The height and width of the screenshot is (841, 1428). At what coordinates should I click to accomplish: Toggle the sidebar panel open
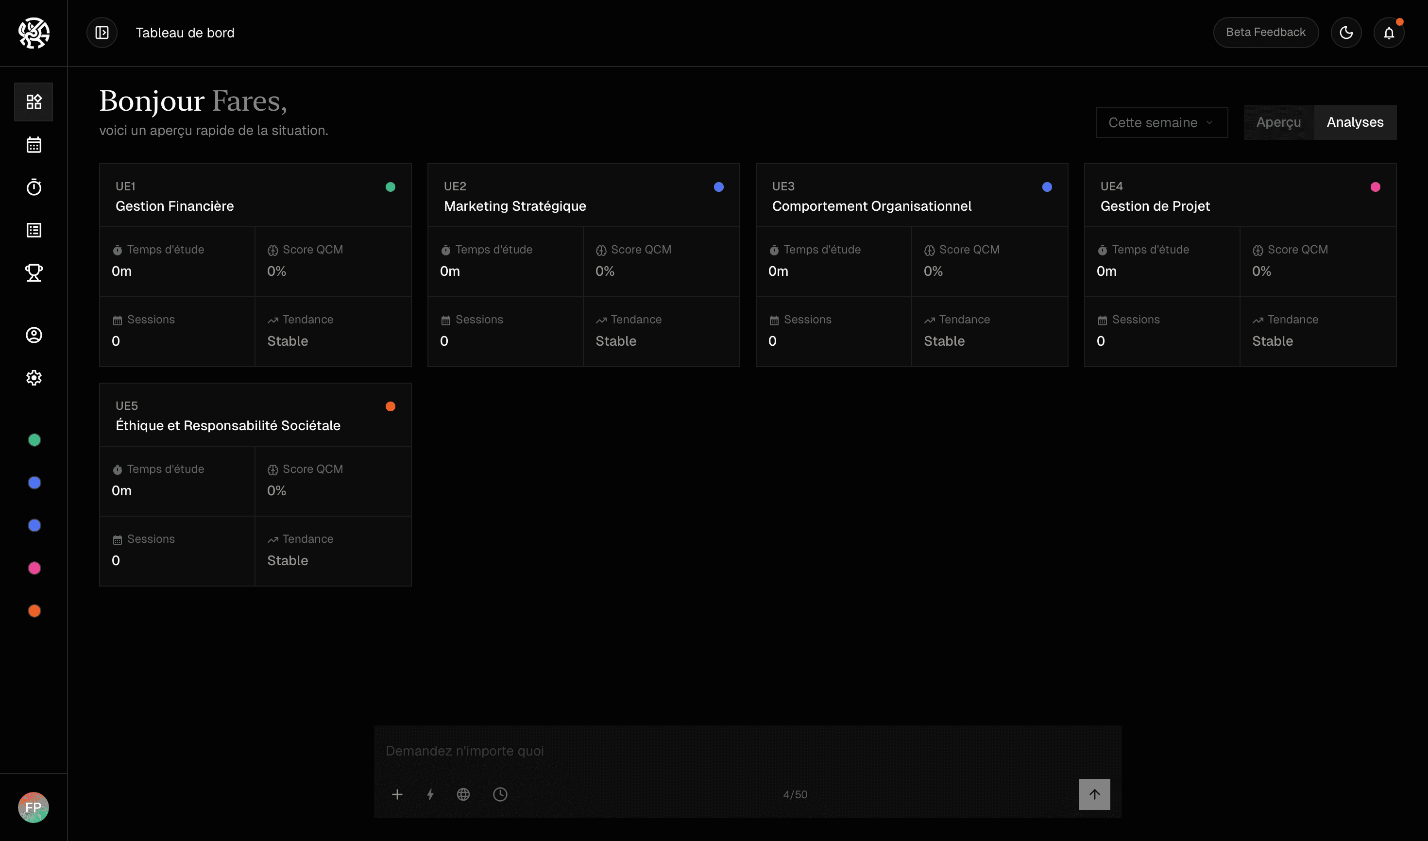(102, 33)
